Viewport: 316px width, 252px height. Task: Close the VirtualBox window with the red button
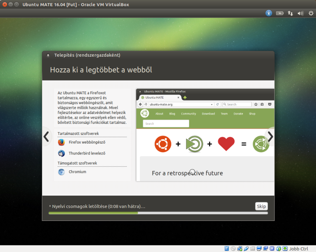(x=5, y=4)
